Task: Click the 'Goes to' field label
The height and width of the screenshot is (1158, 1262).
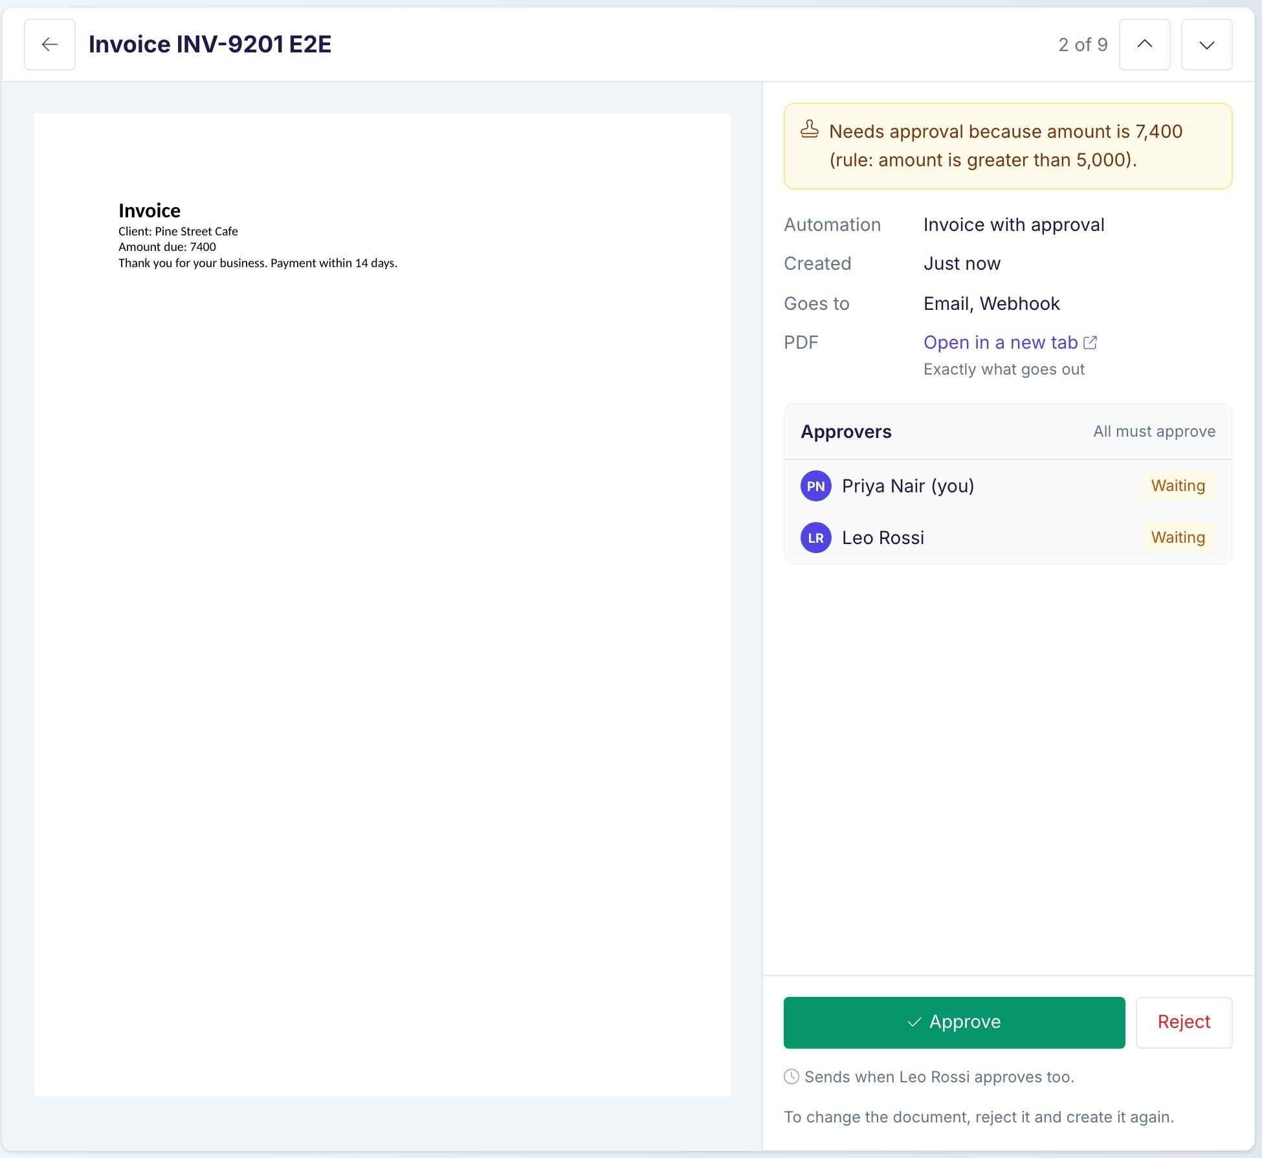Action: pos(817,303)
